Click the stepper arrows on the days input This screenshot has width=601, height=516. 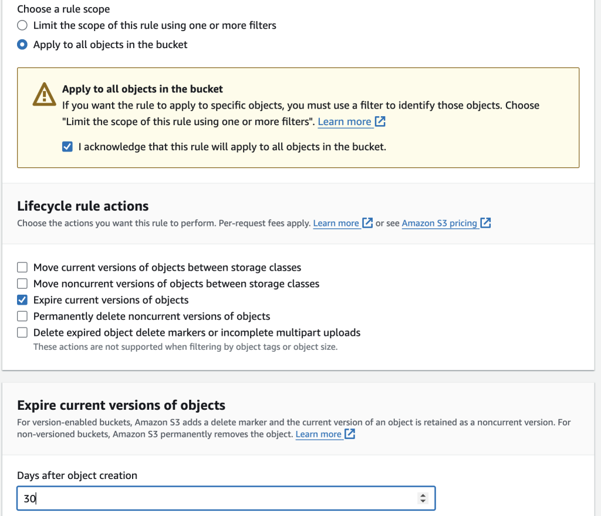[x=423, y=498]
